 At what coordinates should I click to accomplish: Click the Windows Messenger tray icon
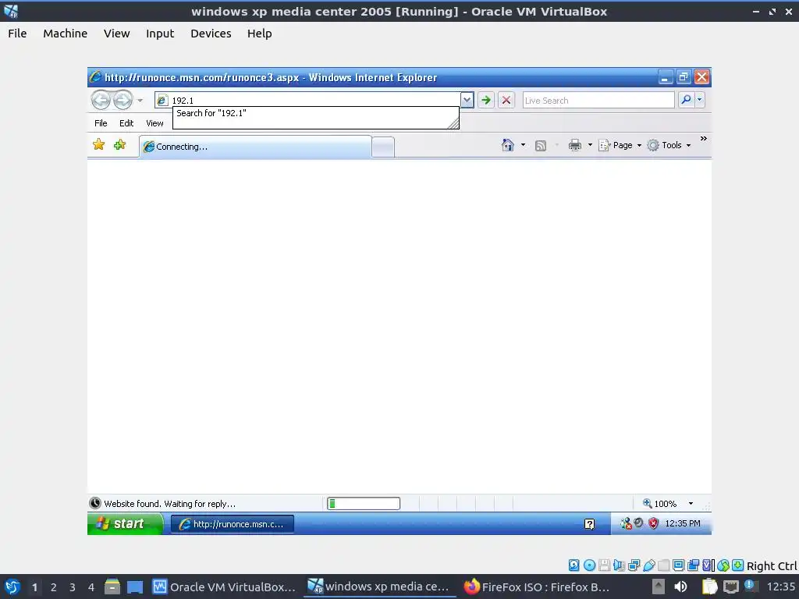tap(626, 523)
